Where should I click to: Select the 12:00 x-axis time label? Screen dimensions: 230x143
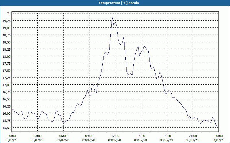click(x=115, y=136)
